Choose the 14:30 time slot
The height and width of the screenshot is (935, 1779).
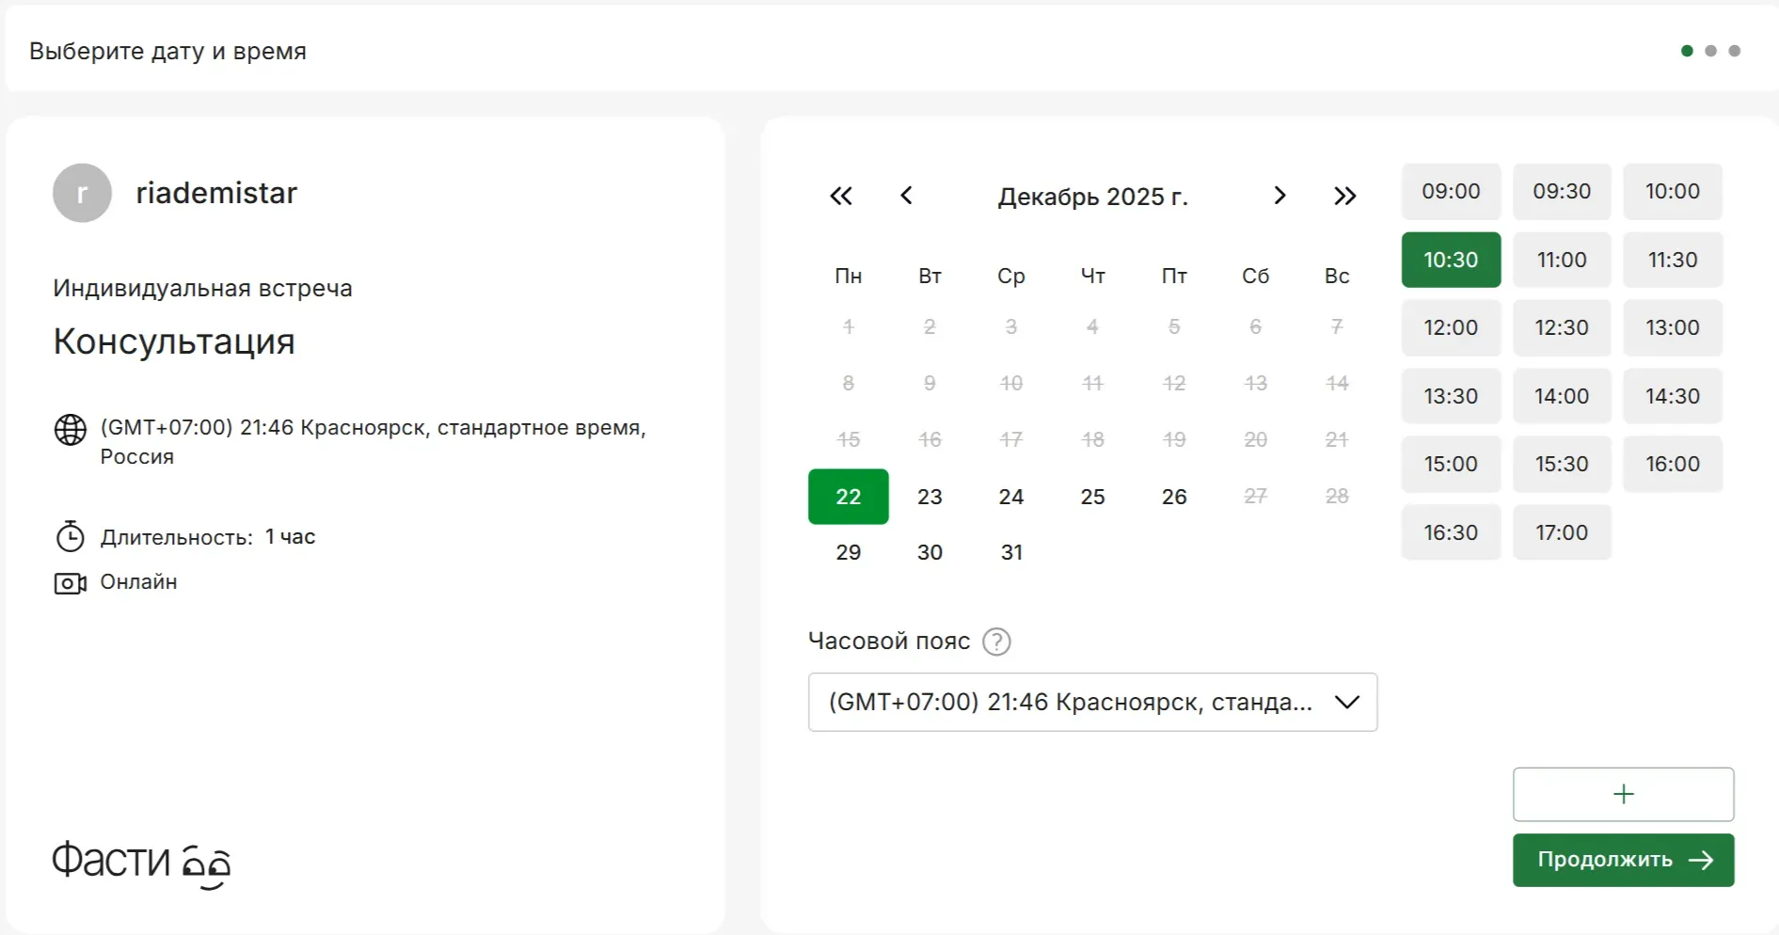pos(1672,396)
